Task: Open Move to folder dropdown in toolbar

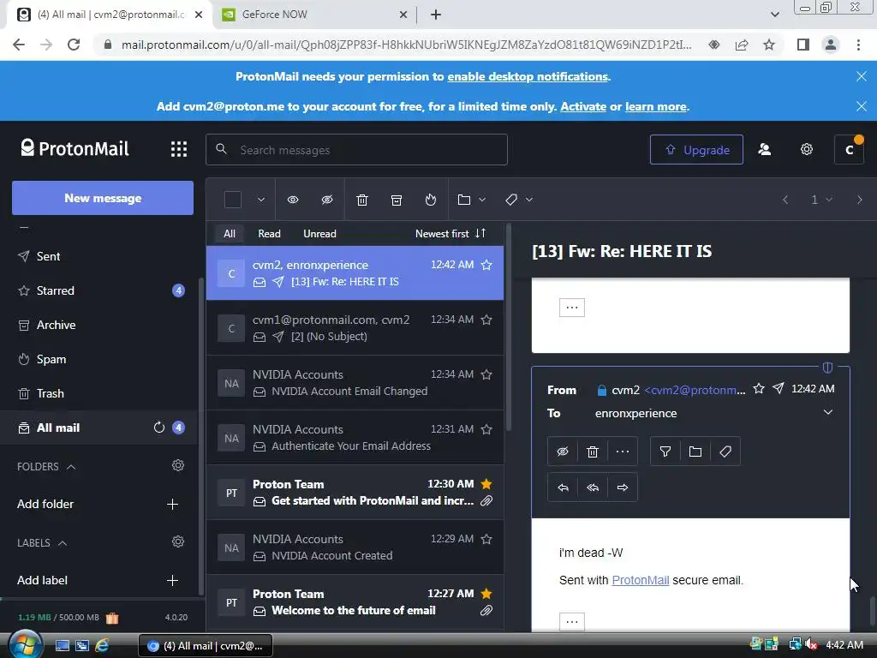Action: pos(471,200)
